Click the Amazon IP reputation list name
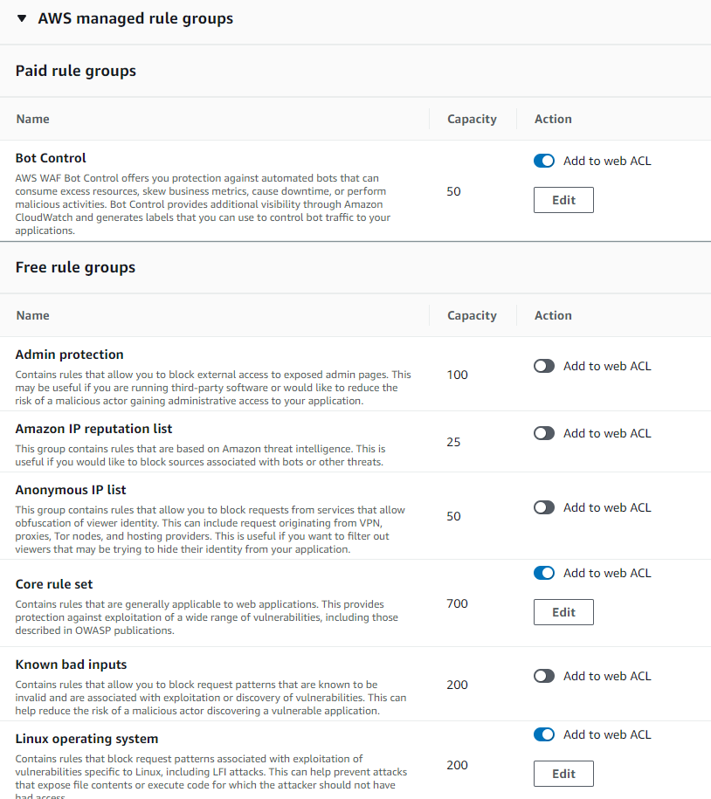The height and width of the screenshot is (799, 711). tap(93, 429)
